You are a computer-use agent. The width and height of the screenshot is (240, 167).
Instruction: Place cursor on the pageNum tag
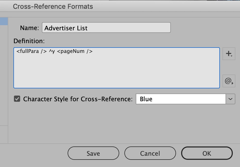[75, 51]
